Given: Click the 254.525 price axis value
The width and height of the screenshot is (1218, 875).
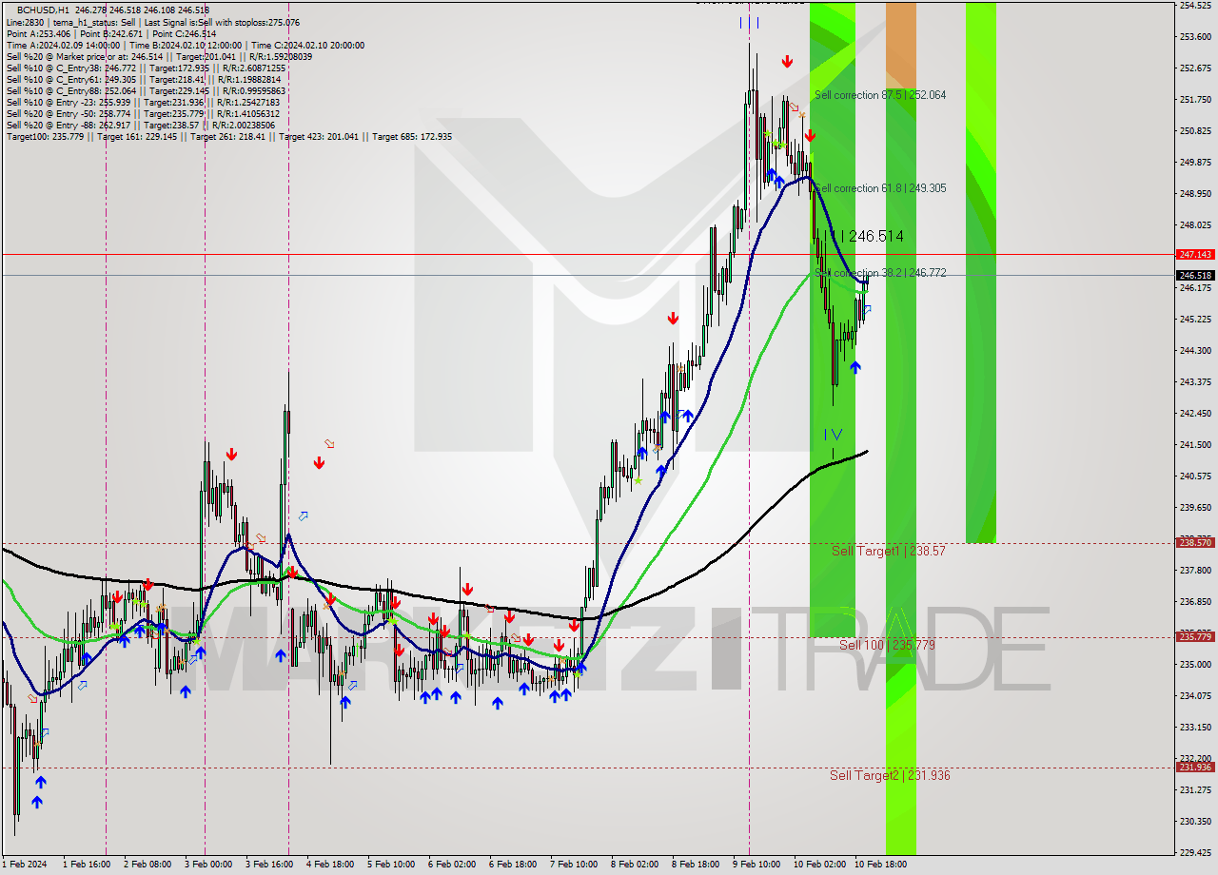Looking at the screenshot, I should (x=1195, y=6).
